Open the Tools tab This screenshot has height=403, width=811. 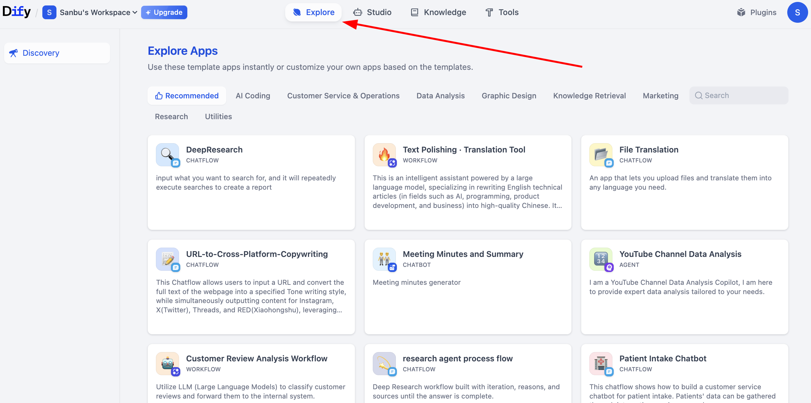[x=502, y=12]
